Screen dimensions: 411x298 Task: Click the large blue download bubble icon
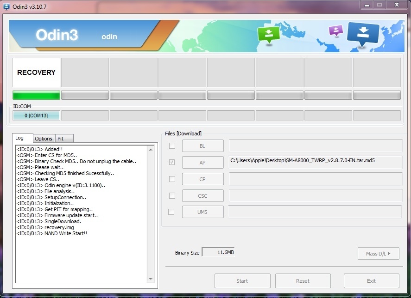click(x=363, y=34)
